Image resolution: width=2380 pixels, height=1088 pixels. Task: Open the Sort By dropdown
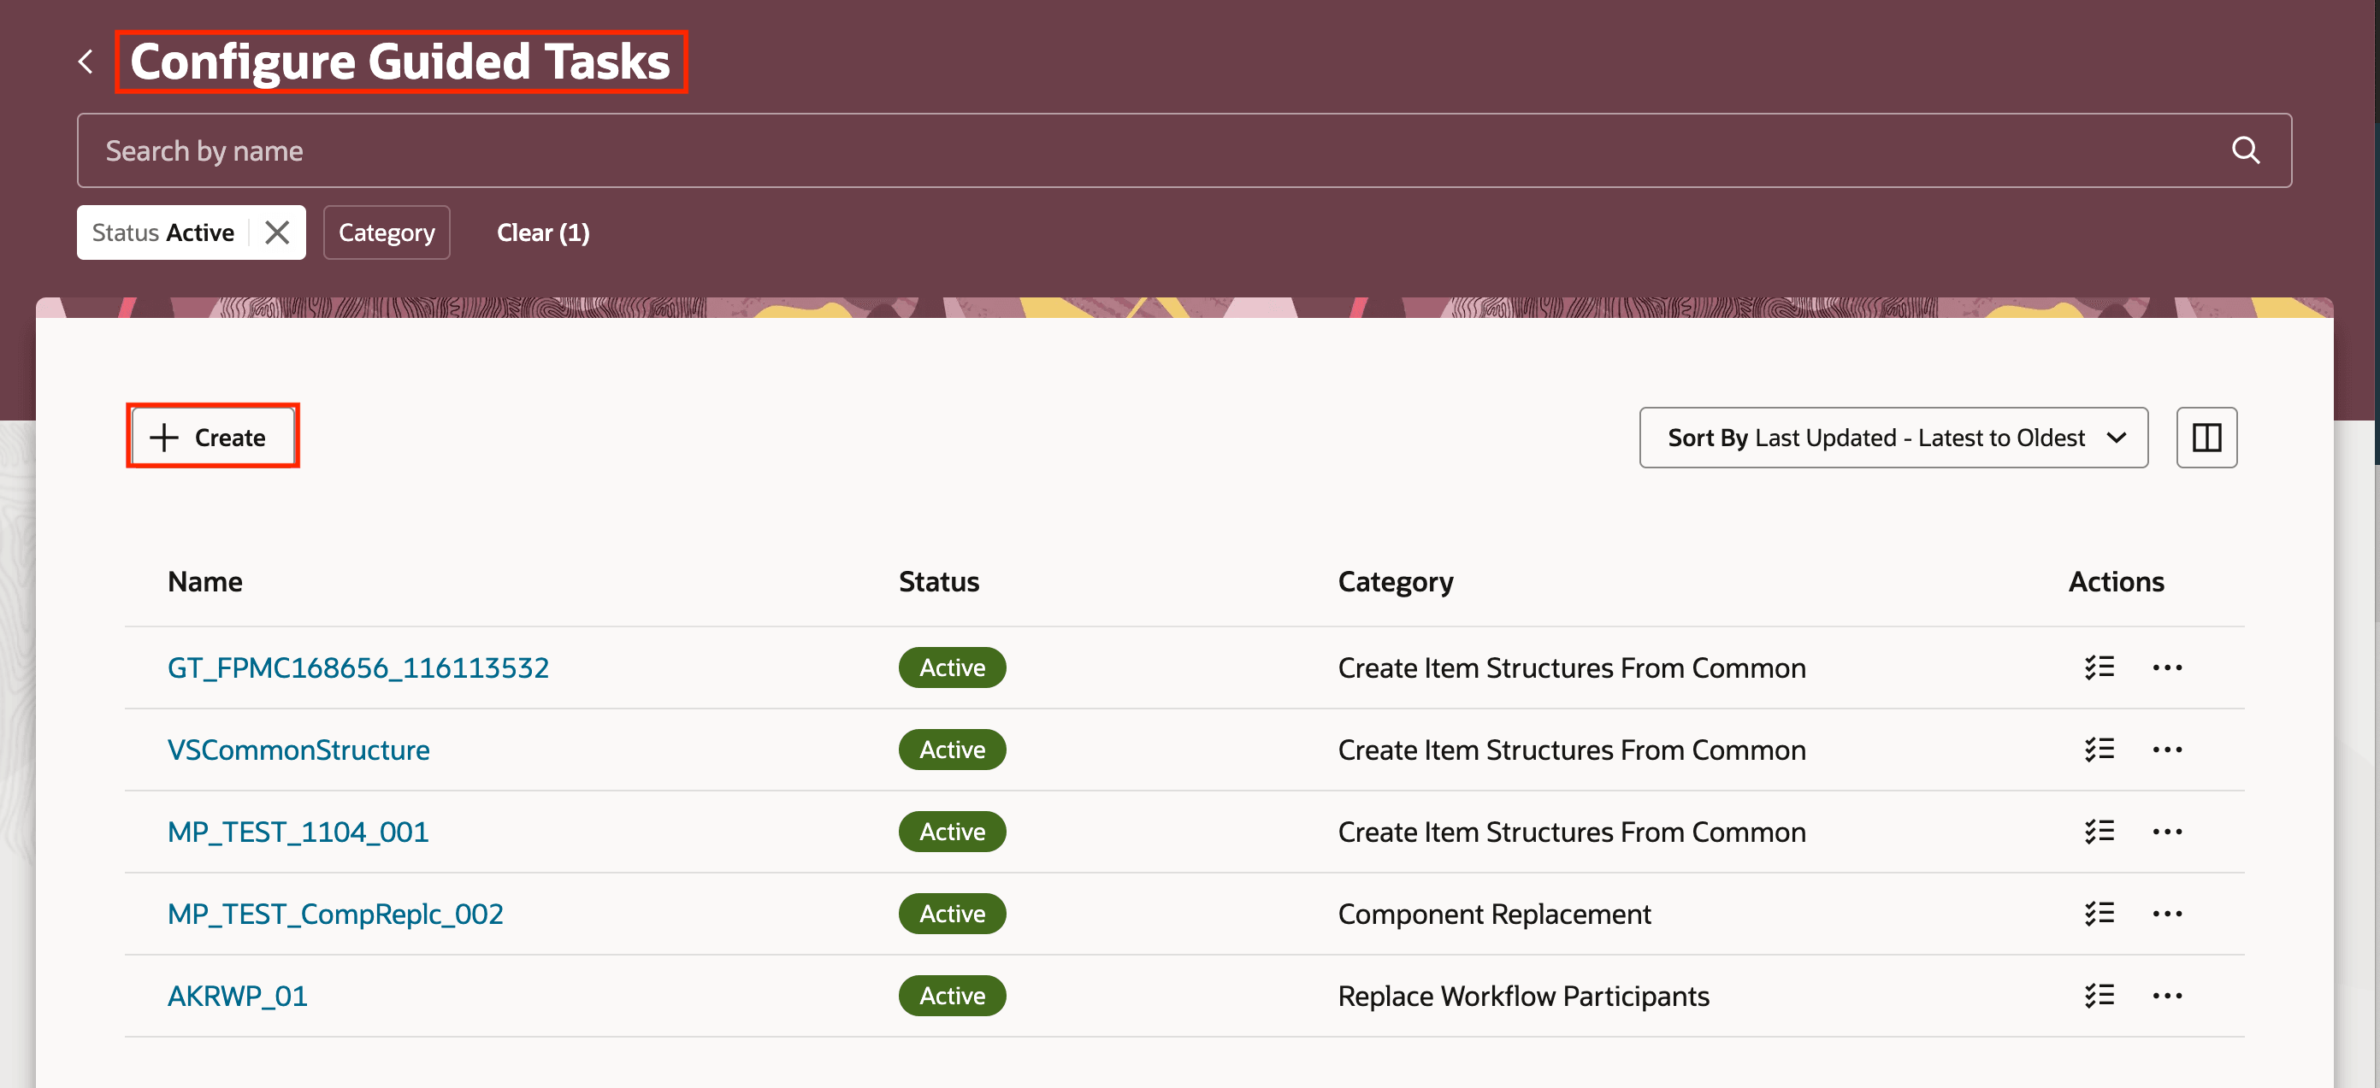[1893, 437]
